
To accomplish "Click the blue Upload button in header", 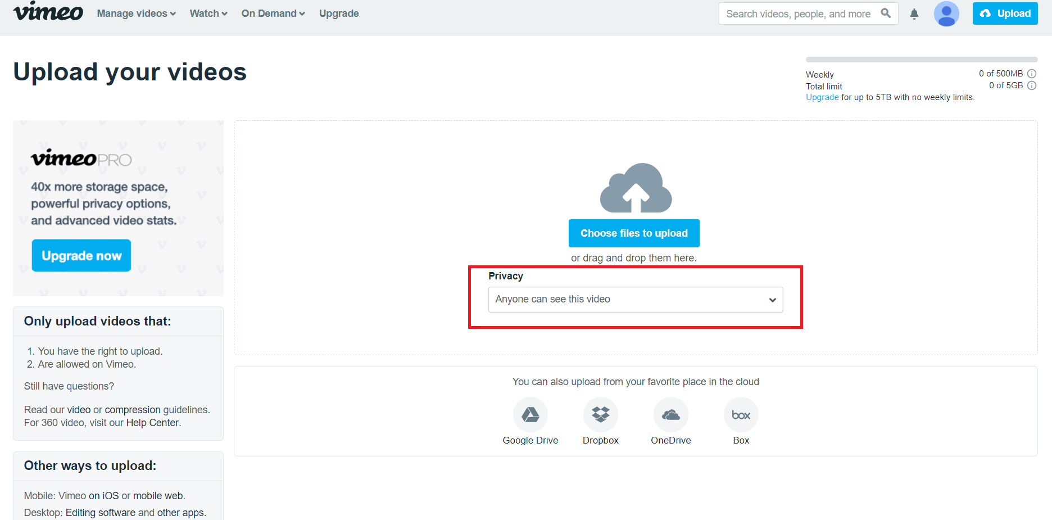I will click(x=1005, y=13).
